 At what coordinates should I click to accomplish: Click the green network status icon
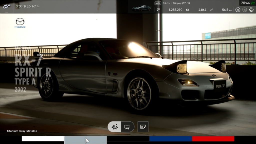pyautogui.click(x=253, y=3)
